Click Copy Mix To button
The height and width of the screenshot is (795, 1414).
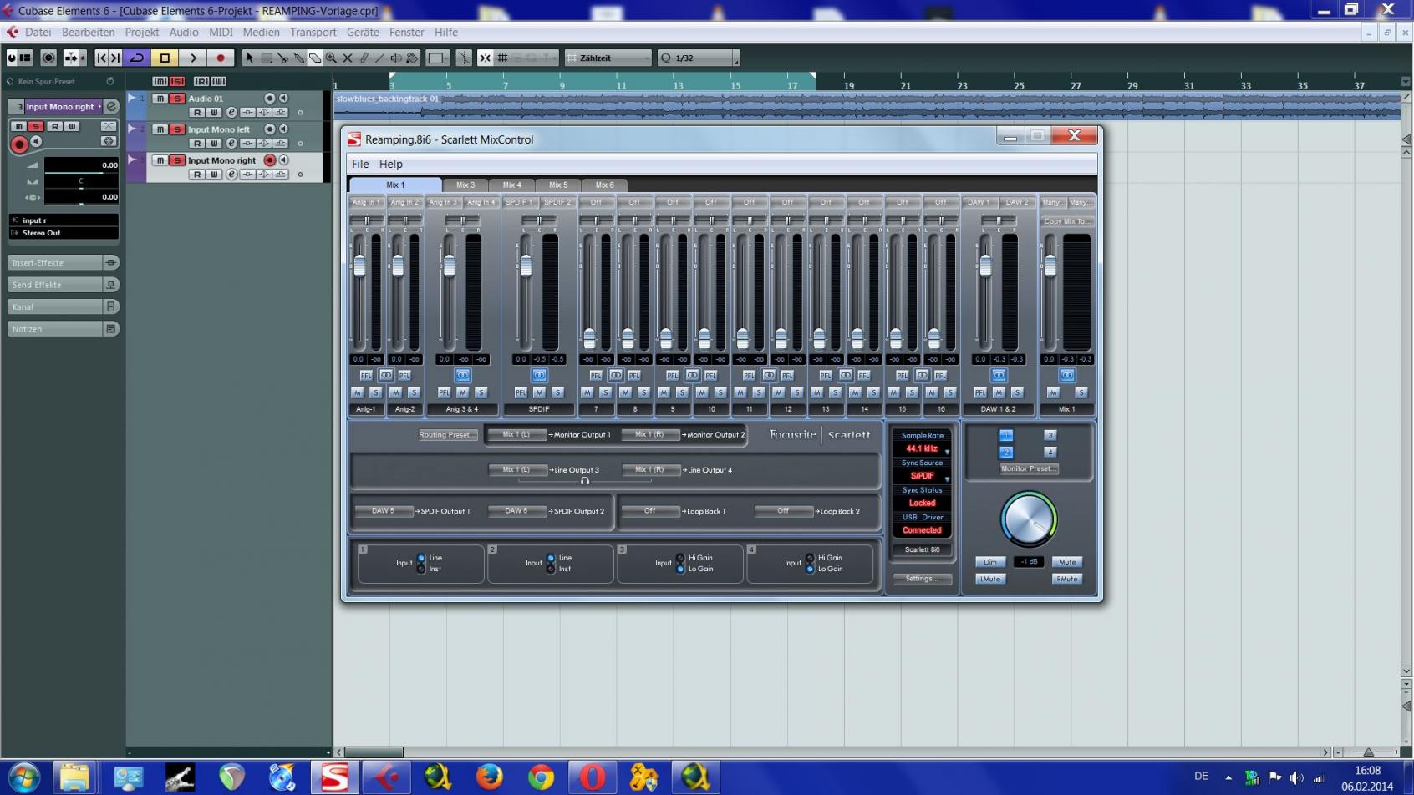coord(1067,221)
